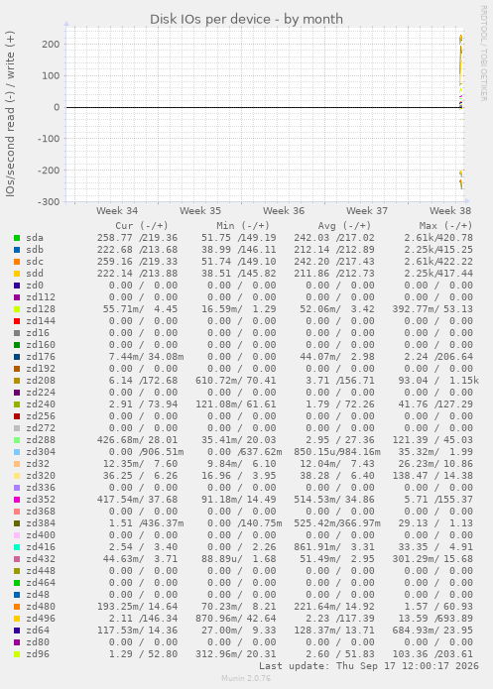Image resolution: width=493 pixels, height=689 pixels.
Task: Click the 'zd0' device label
Action: [x=35, y=286]
